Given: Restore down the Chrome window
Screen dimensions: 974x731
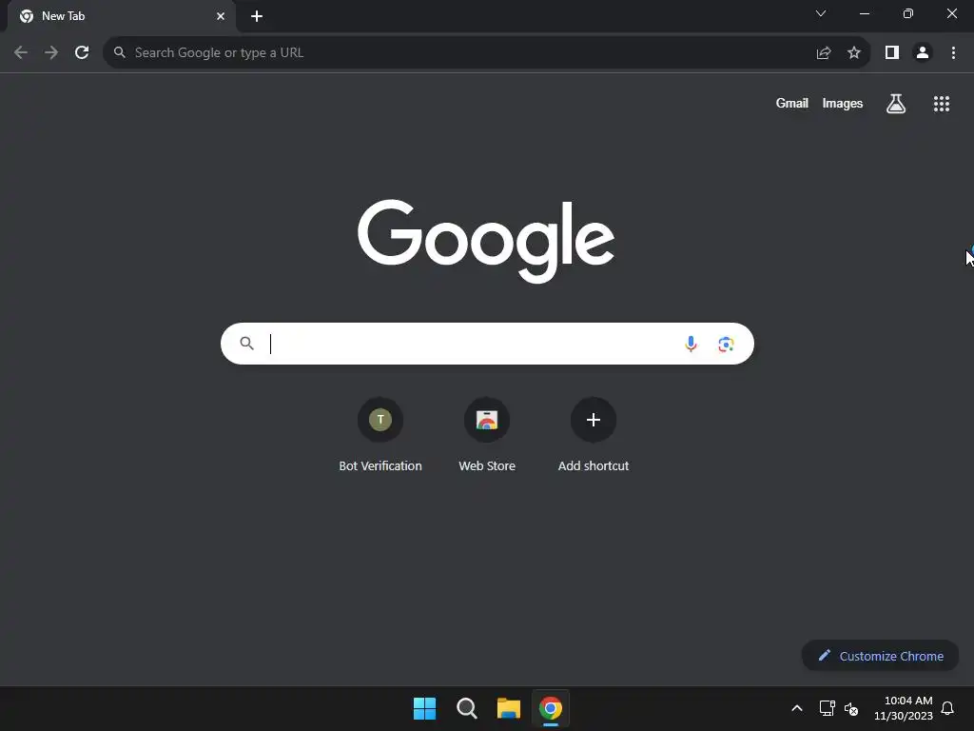Looking at the screenshot, I should click(908, 13).
